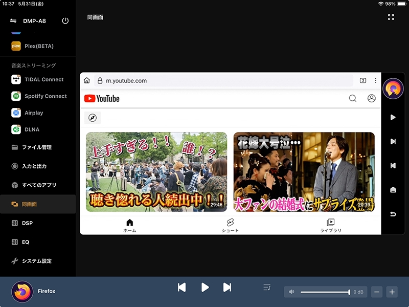Image resolution: width=409 pixels, height=307 pixels.
Task: Open video 大ファンの結婚式 thumbnail
Action: pos(304,172)
